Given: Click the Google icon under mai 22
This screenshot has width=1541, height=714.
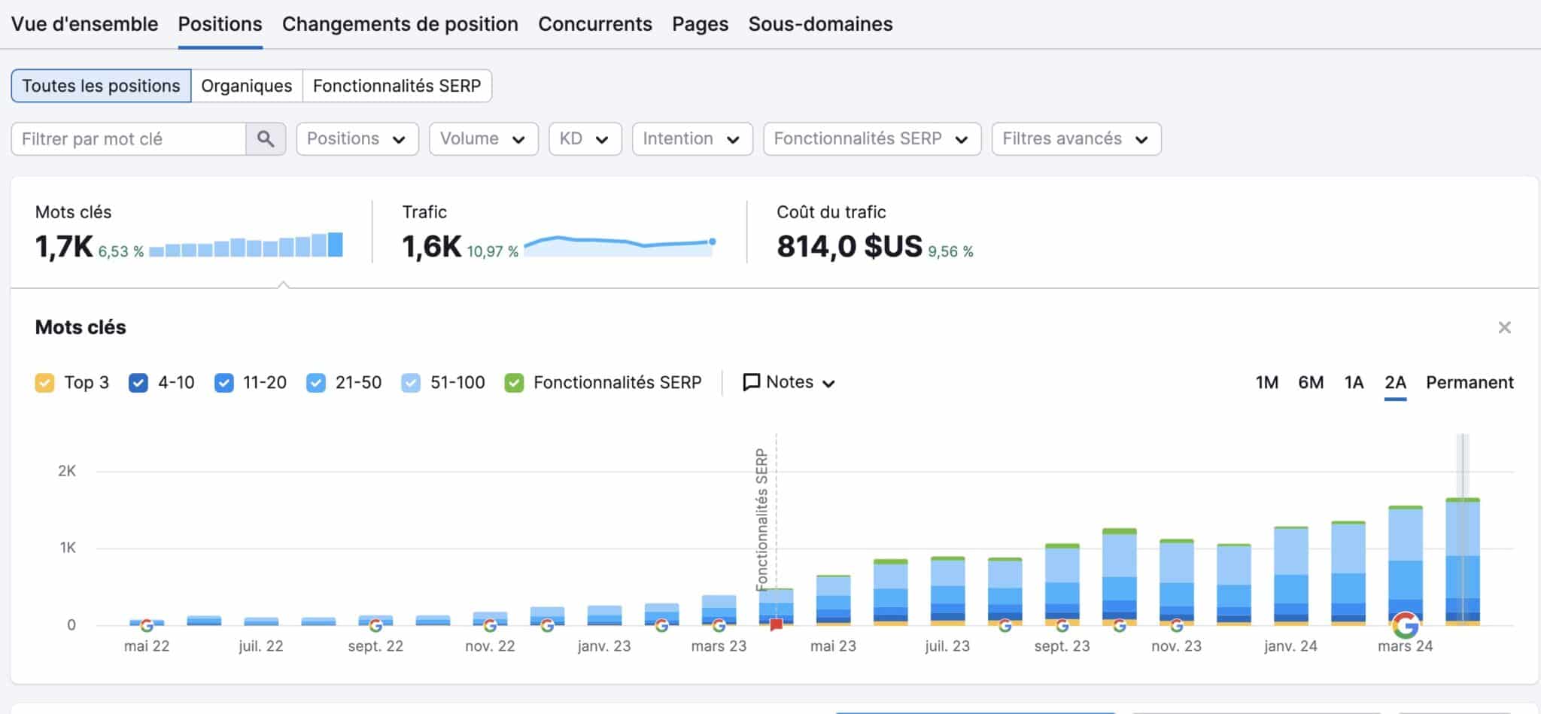Looking at the screenshot, I should click(x=147, y=625).
